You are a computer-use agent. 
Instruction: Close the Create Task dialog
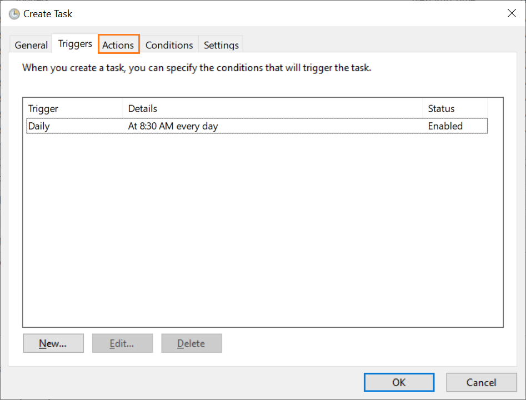pyautogui.click(x=512, y=13)
